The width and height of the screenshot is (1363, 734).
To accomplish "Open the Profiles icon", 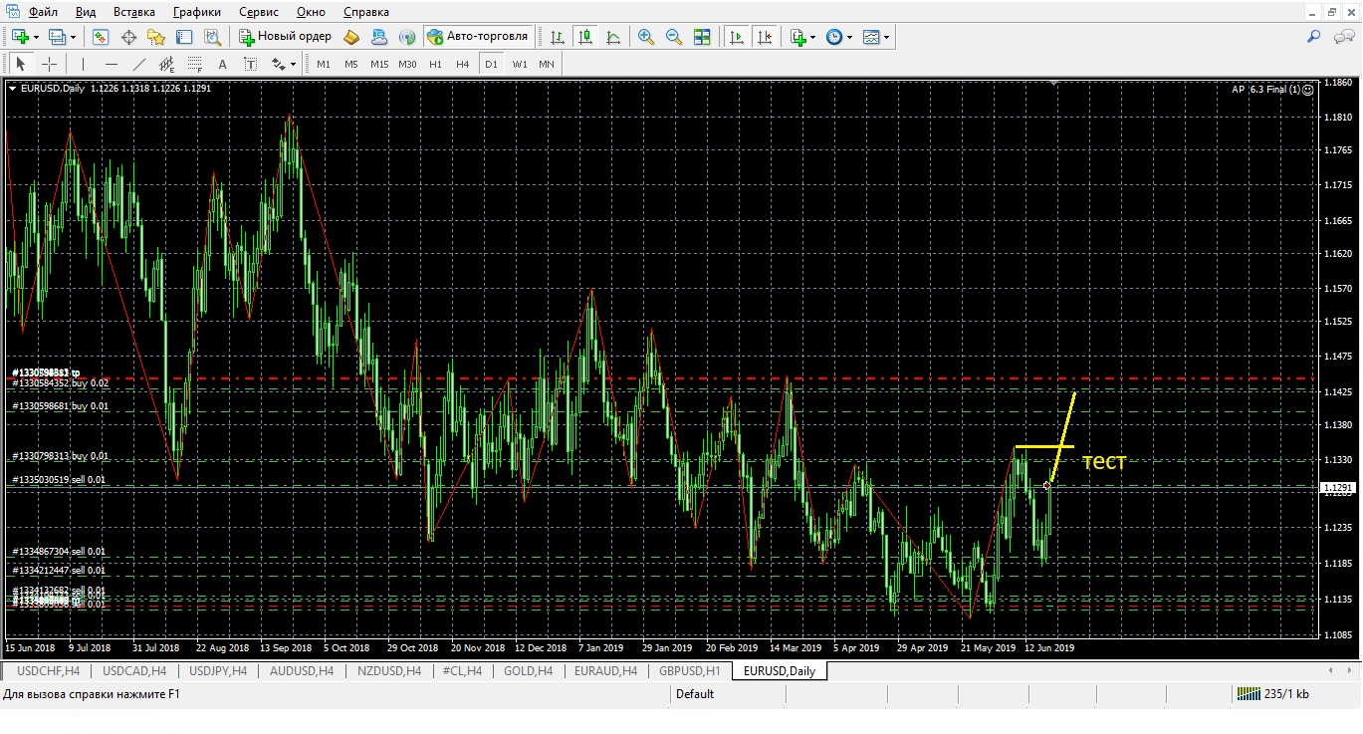I will pos(58,37).
